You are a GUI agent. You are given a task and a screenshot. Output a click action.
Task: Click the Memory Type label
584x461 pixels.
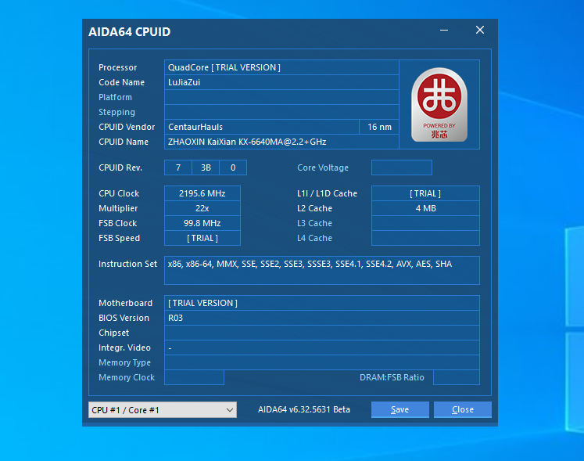click(x=124, y=362)
